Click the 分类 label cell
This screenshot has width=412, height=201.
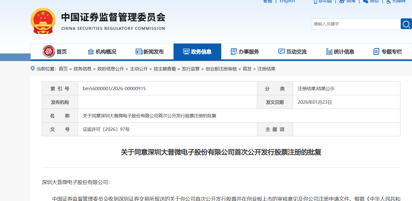tap(275, 88)
